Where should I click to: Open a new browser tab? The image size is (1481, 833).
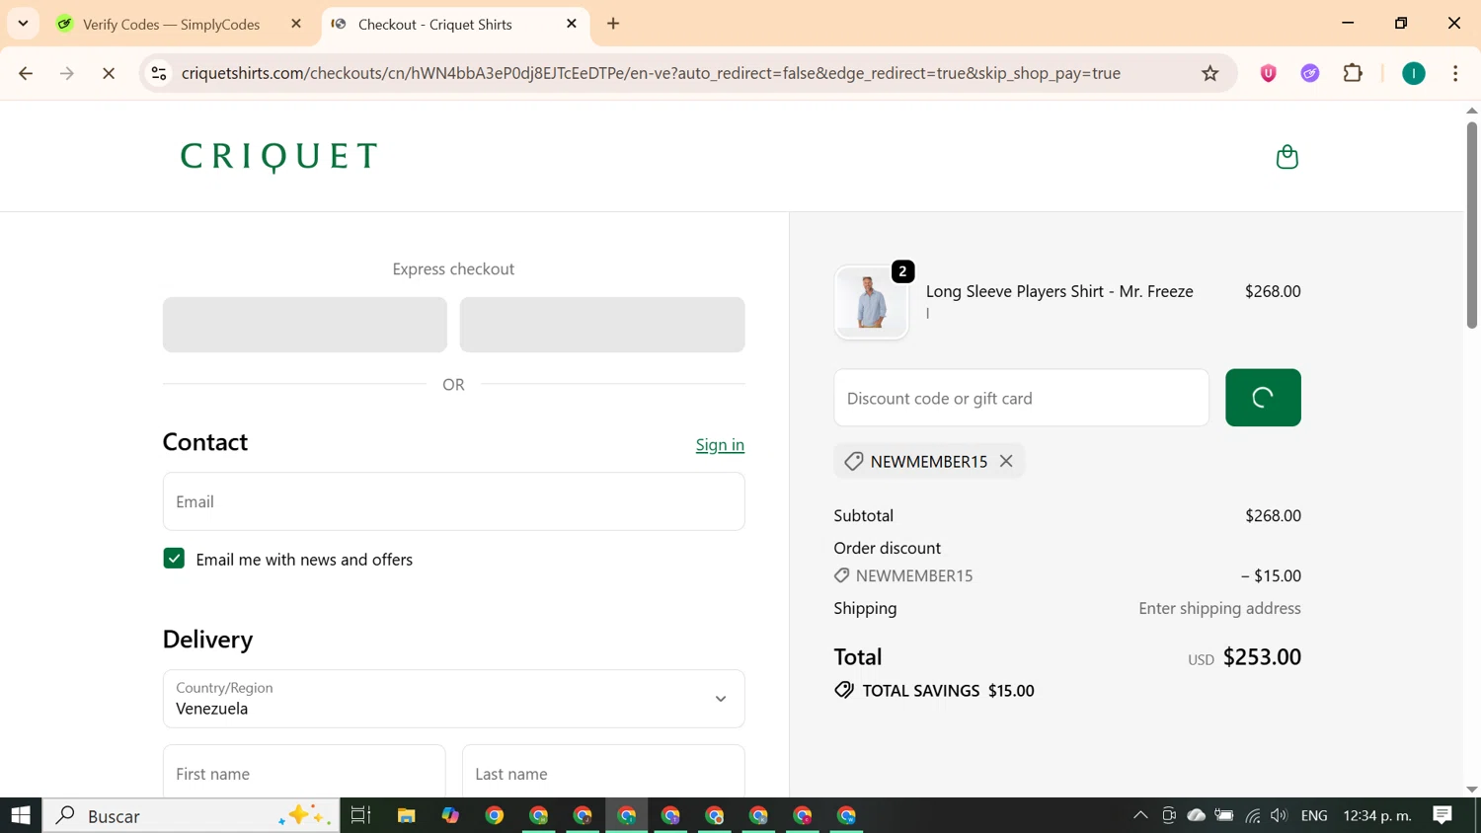(x=613, y=24)
